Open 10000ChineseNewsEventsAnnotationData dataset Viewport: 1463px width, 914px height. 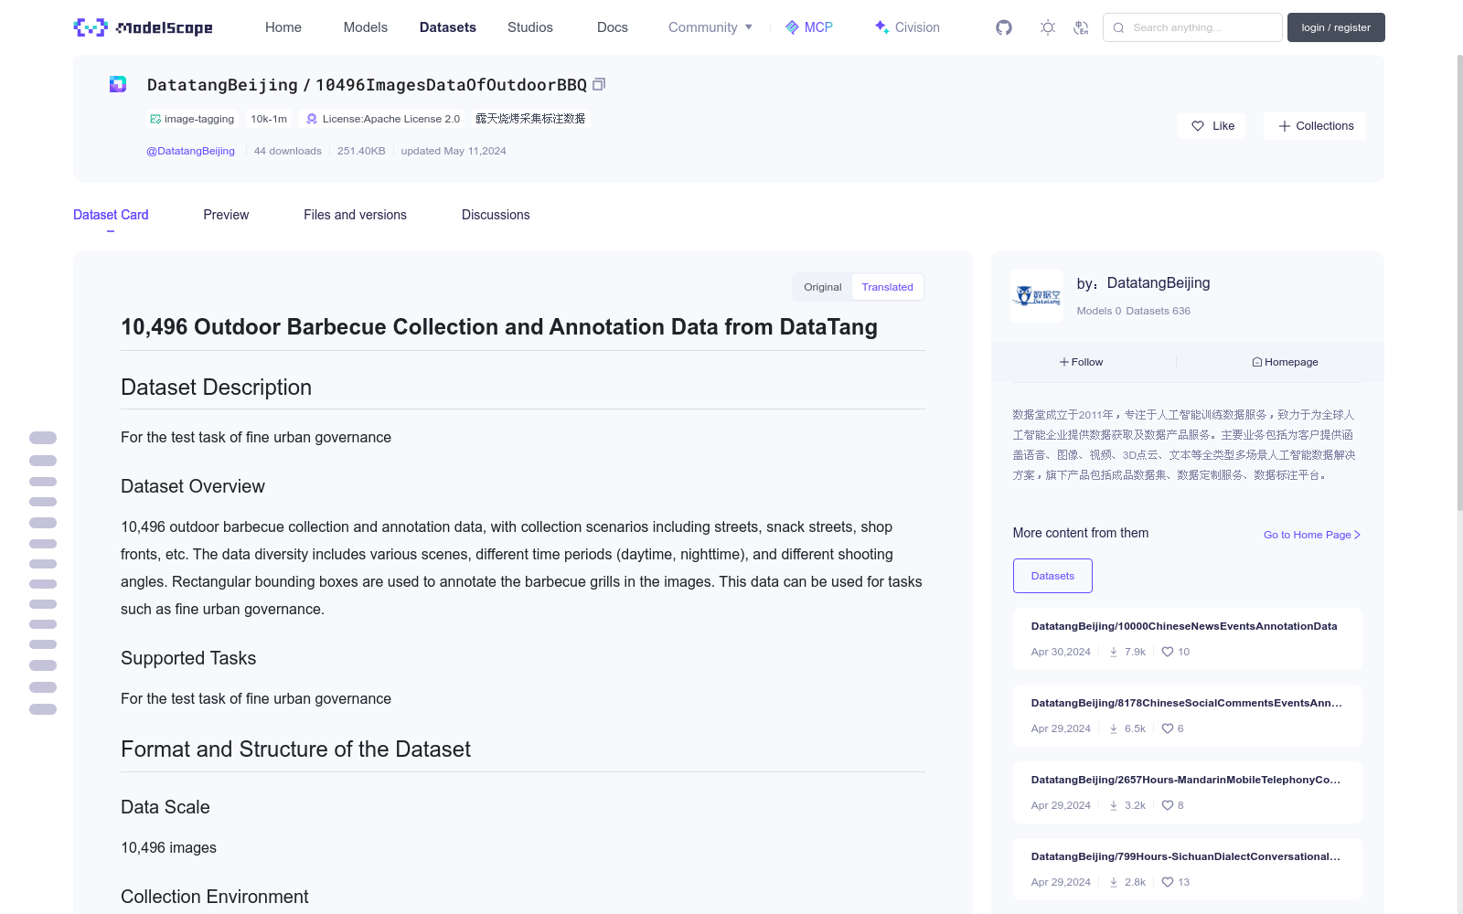1184,626
